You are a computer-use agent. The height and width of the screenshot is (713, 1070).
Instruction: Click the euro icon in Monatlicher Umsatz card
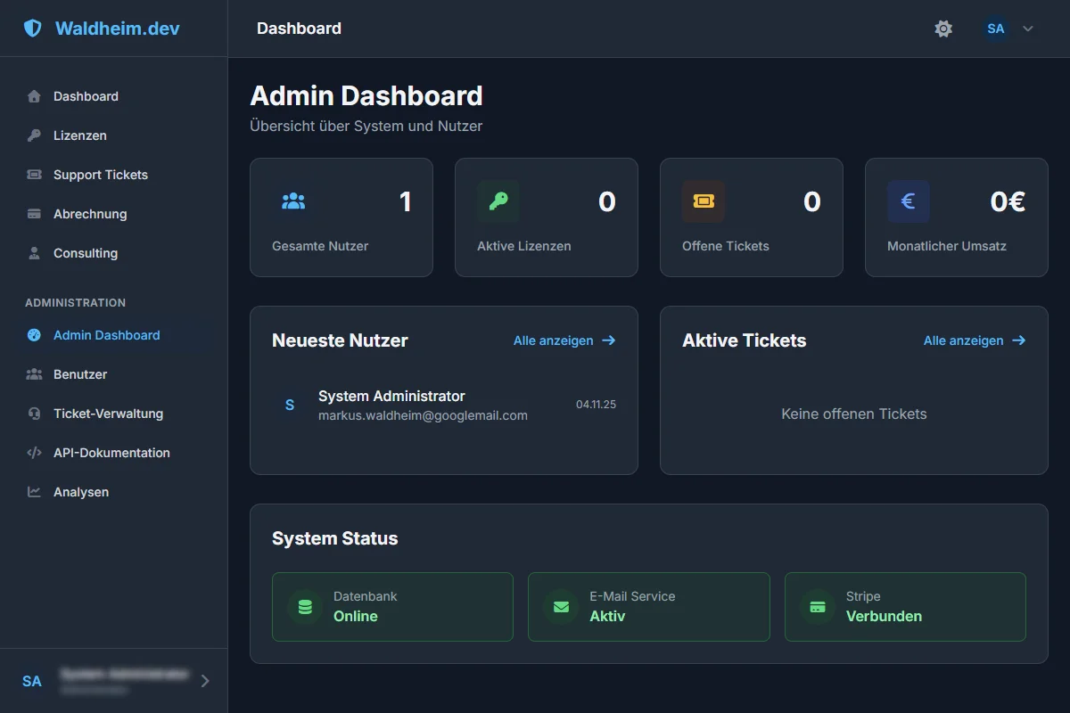(x=908, y=201)
